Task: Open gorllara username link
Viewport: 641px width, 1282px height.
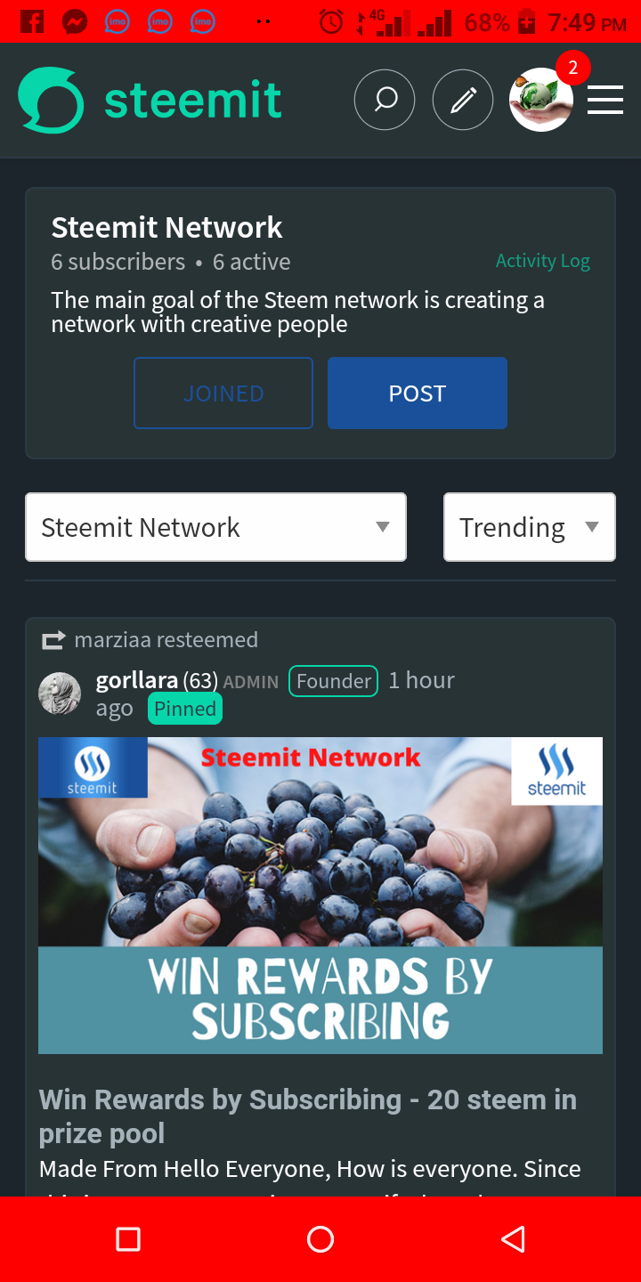Action: pos(137,680)
